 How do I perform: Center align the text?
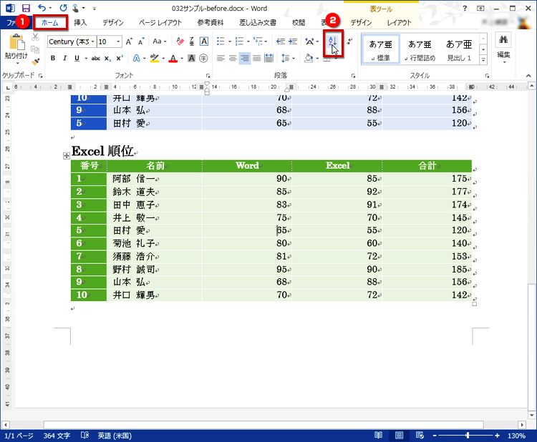tap(233, 59)
